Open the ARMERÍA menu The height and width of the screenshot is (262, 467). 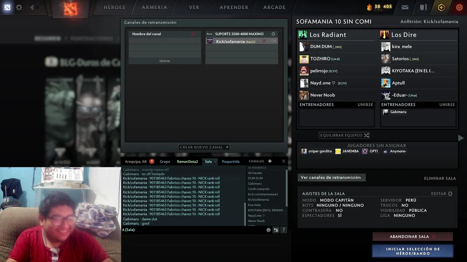coord(154,7)
